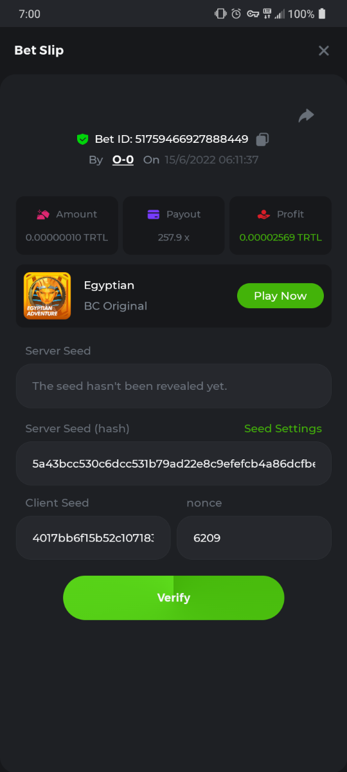Select the Server Seed field

[173, 386]
